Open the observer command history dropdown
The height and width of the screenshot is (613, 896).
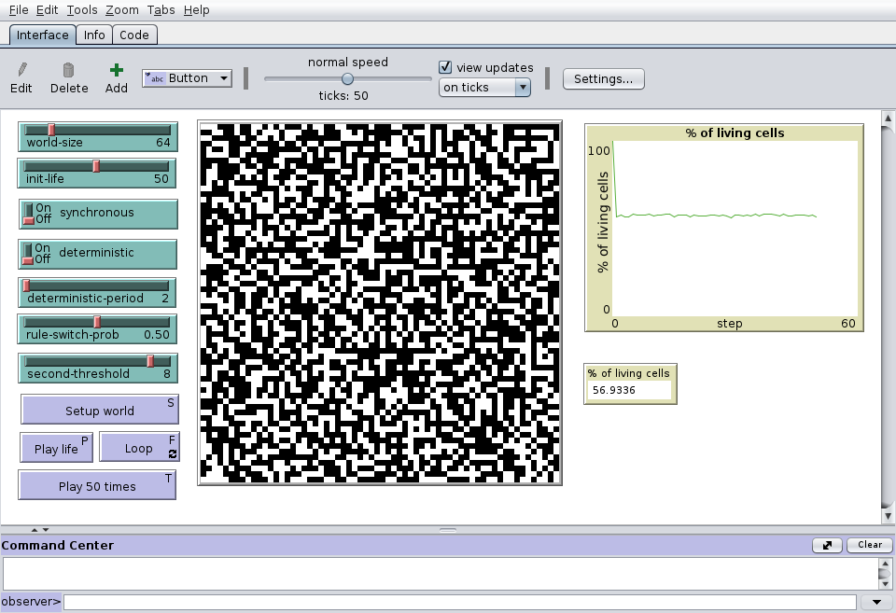tap(875, 601)
